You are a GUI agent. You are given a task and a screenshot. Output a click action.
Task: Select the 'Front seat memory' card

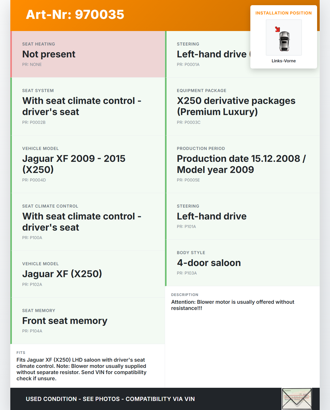click(88, 321)
